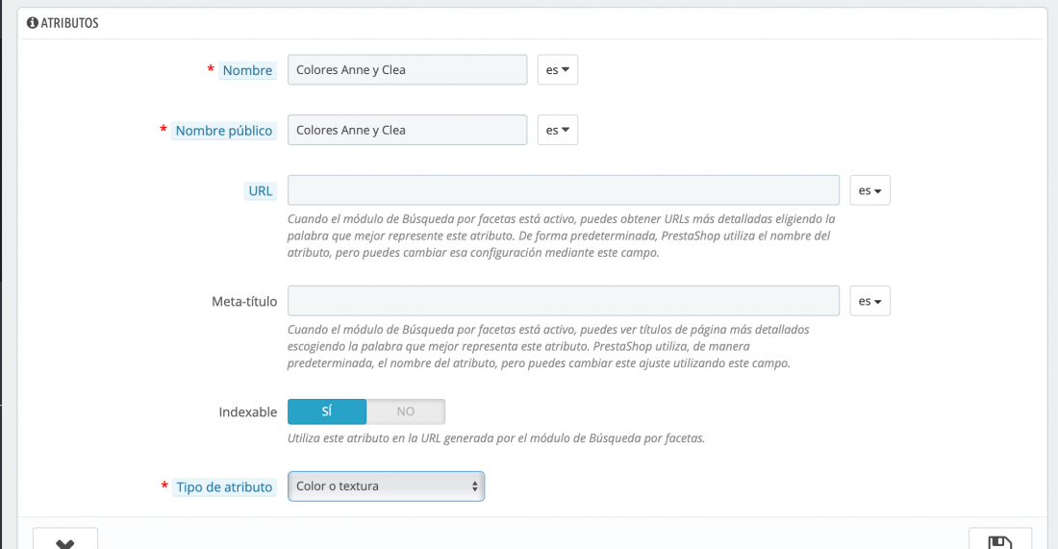Click the cancel X icon at bottom left
The image size is (1058, 549).
coord(65,543)
